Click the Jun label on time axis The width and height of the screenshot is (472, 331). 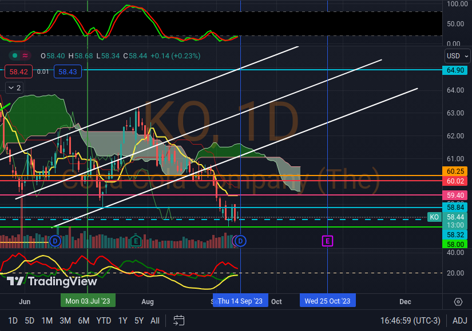click(25, 301)
